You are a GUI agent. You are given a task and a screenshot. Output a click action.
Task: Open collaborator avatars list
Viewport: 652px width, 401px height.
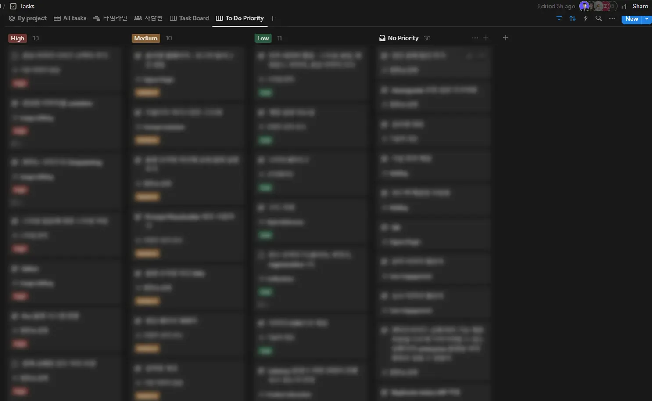pos(598,6)
